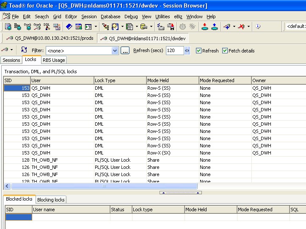Click the debug bug icon in toolbar
This screenshot has width=306, height=229.
point(192,26)
